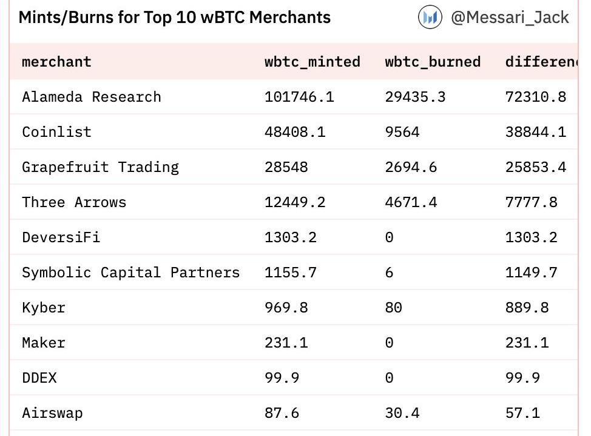This screenshot has width=591, height=436.
Task: Click the DeversiFi merchant cell
Action: click(61, 237)
